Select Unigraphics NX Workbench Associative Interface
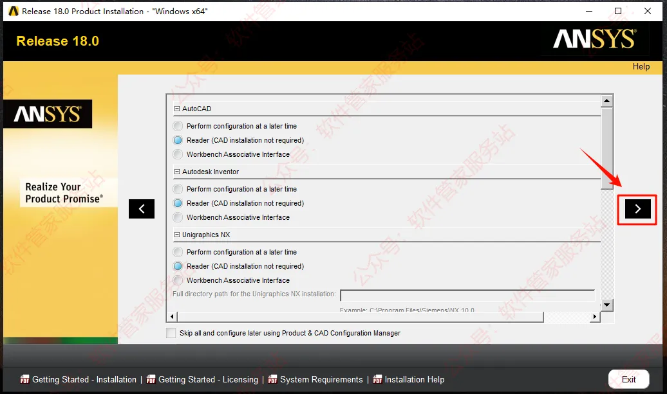 point(178,280)
